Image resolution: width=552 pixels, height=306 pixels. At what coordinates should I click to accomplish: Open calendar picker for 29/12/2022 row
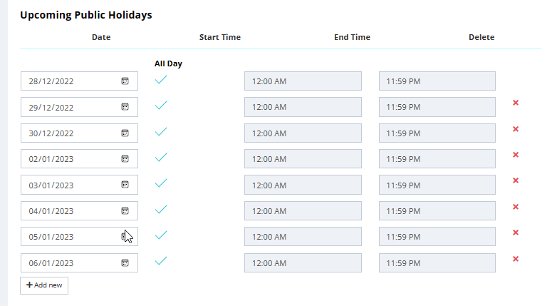pyautogui.click(x=125, y=107)
